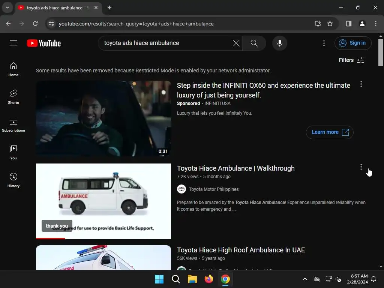Image resolution: width=384 pixels, height=288 pixels.
Task: Click the magnifier search button
Action: (254, 43)
